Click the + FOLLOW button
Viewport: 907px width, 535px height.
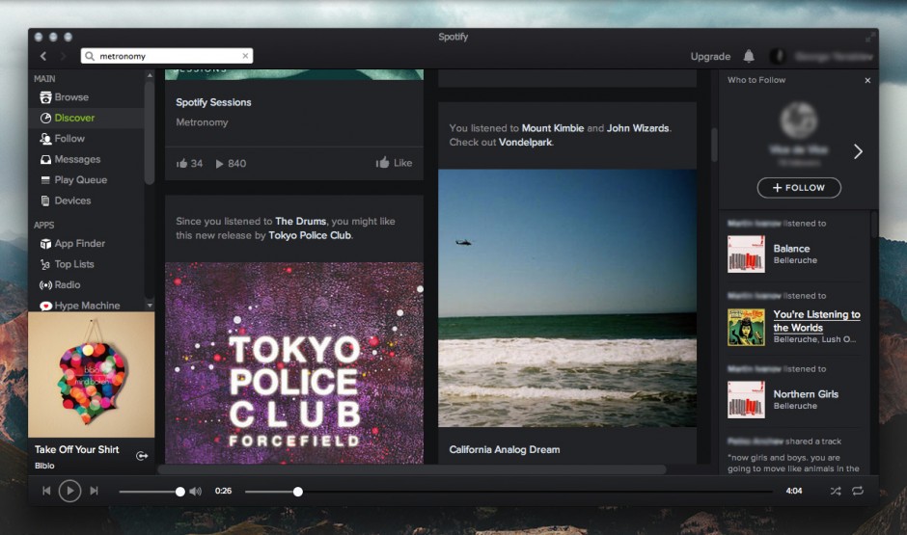tap(799, 188)
